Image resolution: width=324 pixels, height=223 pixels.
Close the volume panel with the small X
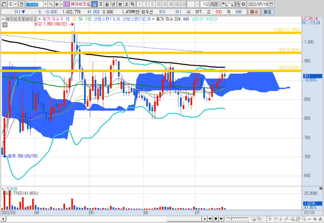(321, 188)
